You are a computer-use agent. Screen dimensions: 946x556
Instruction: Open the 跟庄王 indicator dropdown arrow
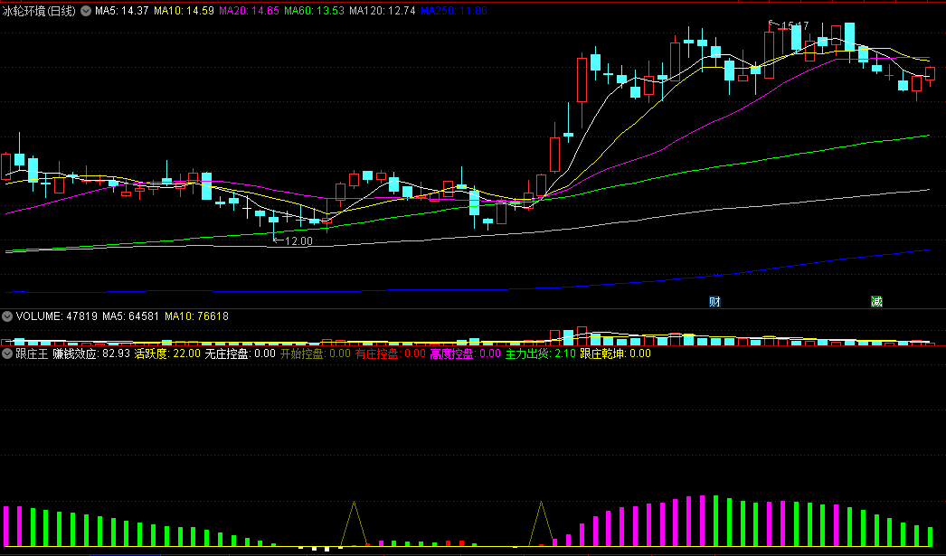[x=7, y=353]
